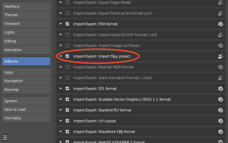
Task: Uncheck the Scalable Vector Graphics add-on
Action: pos(67,99)
